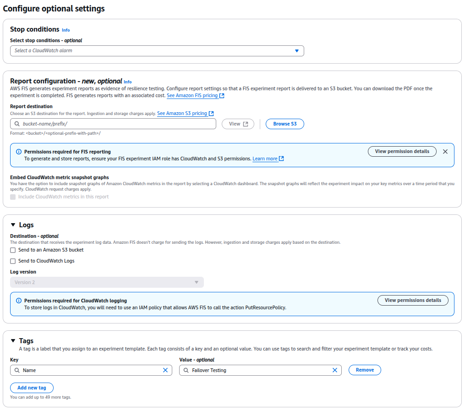The height and width of the screenshot is (411, 465).
Task: Click the external link icon beside FIS pricing
Action: [222, 95]
